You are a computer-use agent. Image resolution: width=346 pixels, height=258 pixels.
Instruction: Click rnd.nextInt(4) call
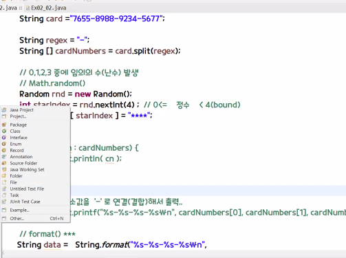coord(107,105)
